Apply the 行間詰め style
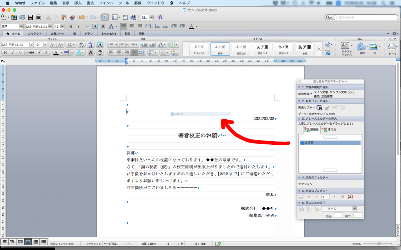Screen dimensions: 401x250 pos(241,49)
